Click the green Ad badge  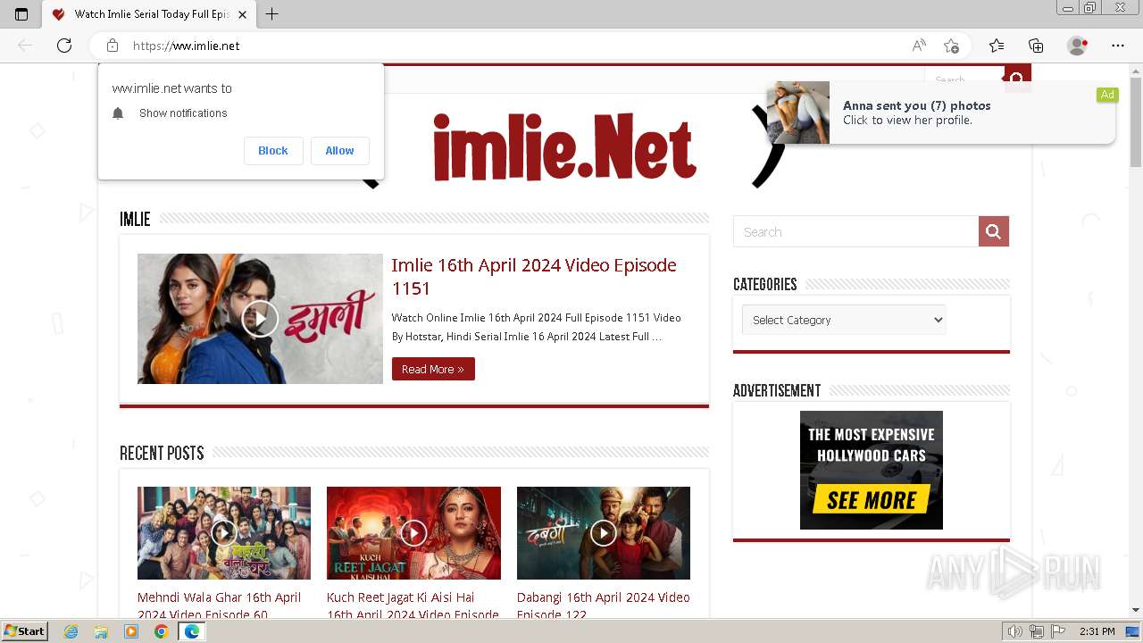click(x=1107, y=95)
